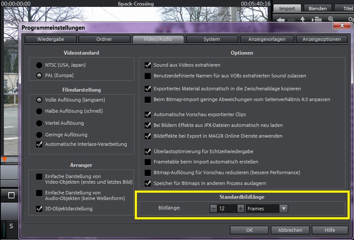Click the magnifier search icon in Import panel
This screenshot has width=354, height=240.
pyautogui.click(x=331, y=19)
